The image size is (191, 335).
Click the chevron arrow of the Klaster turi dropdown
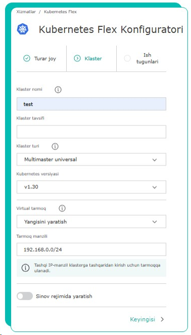(x=155, y=160)
